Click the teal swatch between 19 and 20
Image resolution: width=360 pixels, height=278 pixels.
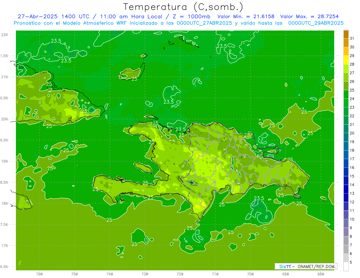point(346,137)
